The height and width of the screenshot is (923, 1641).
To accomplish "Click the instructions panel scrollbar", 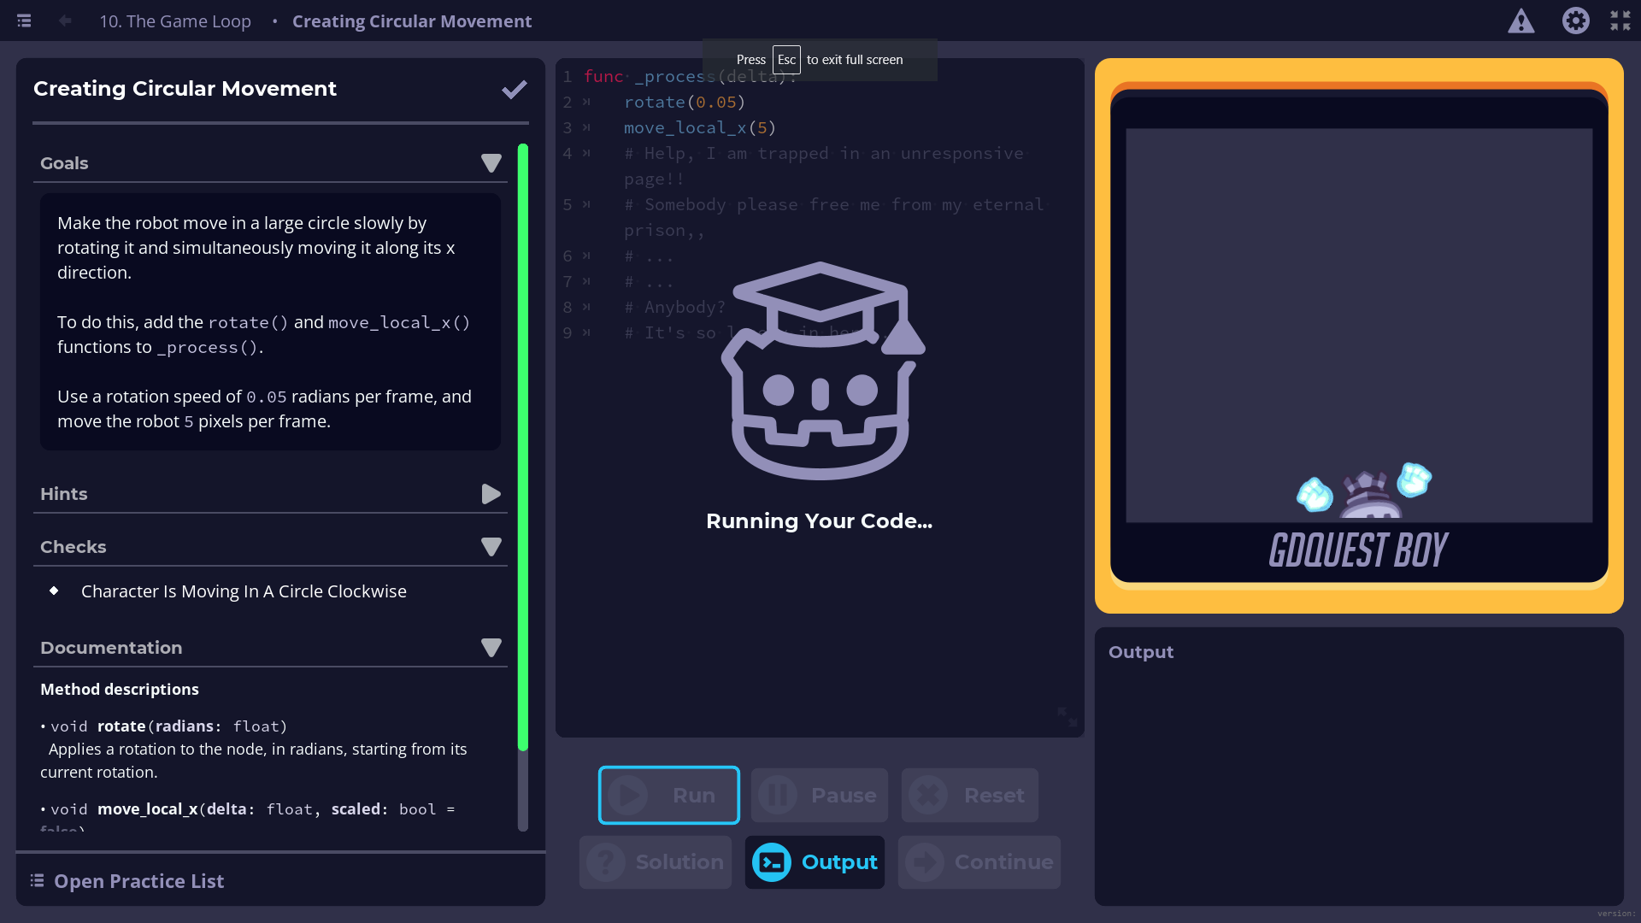I will pos(523,444).
